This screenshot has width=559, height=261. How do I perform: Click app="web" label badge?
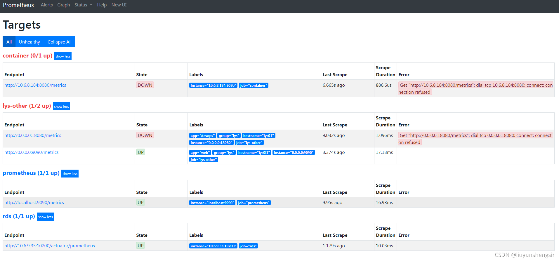200,153
